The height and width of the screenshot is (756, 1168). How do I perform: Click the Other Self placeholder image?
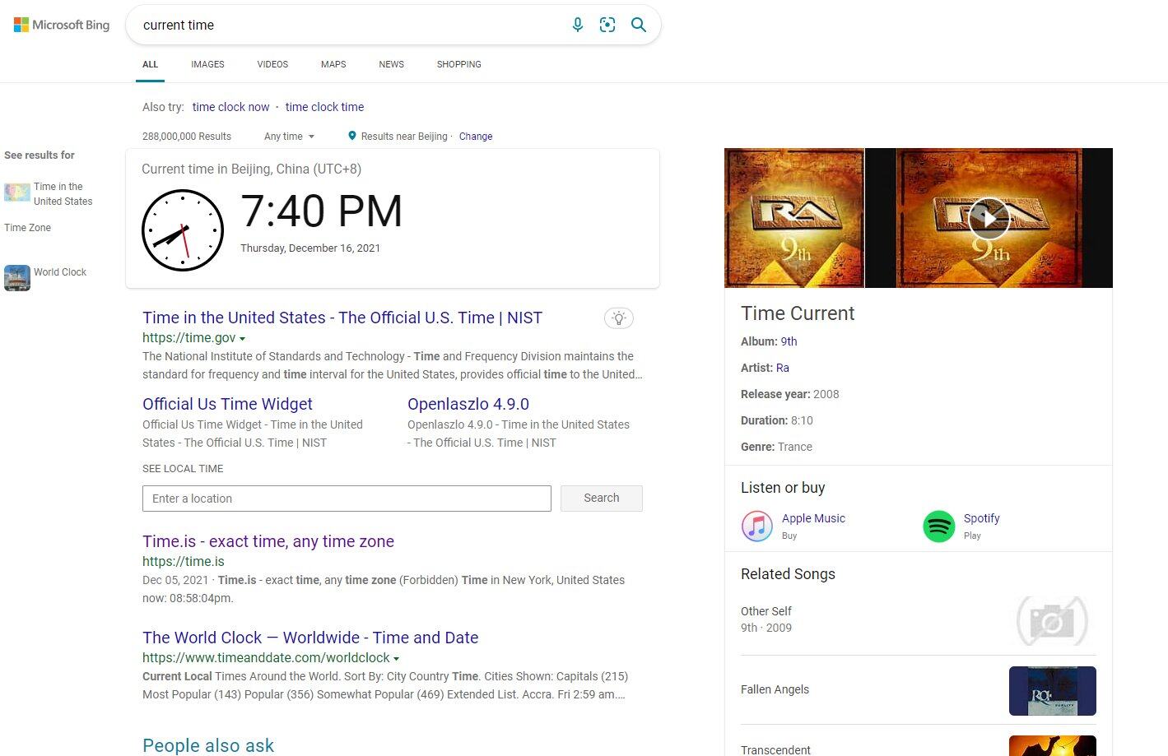click(1053, 620)
